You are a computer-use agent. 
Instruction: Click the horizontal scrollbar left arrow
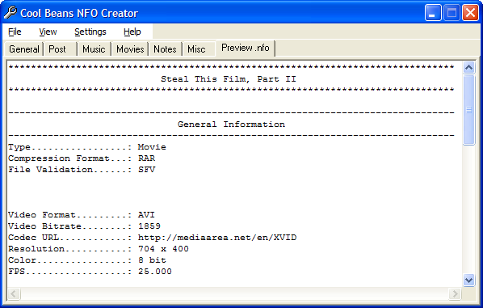point(14,293)
